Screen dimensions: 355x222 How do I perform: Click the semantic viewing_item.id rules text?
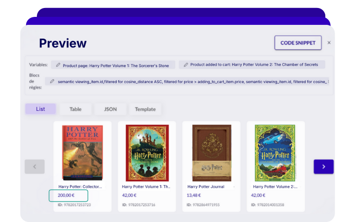tap(192, 82)
